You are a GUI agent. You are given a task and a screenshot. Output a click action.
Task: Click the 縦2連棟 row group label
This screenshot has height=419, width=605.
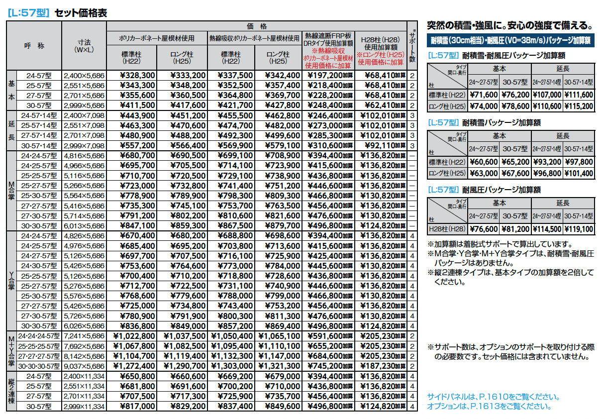pos(10,391)
